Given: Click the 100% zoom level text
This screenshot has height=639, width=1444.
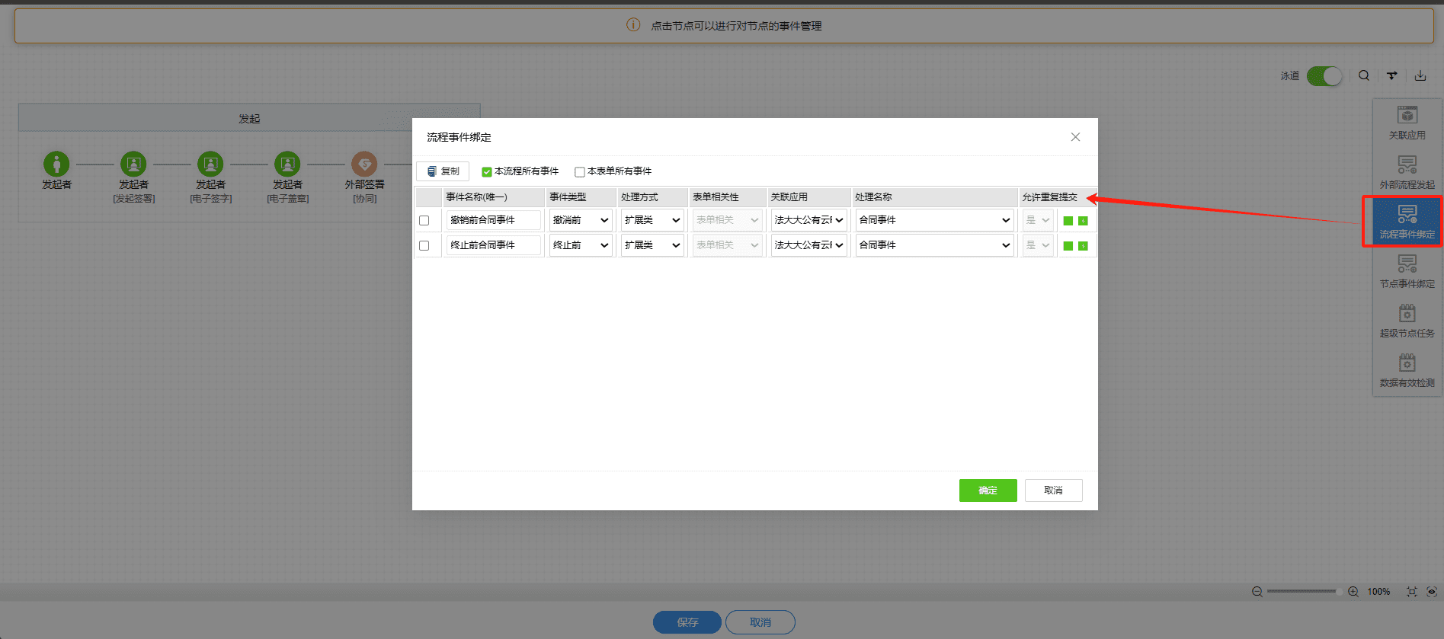Looking at the screenshot, I should point(1378,592).
